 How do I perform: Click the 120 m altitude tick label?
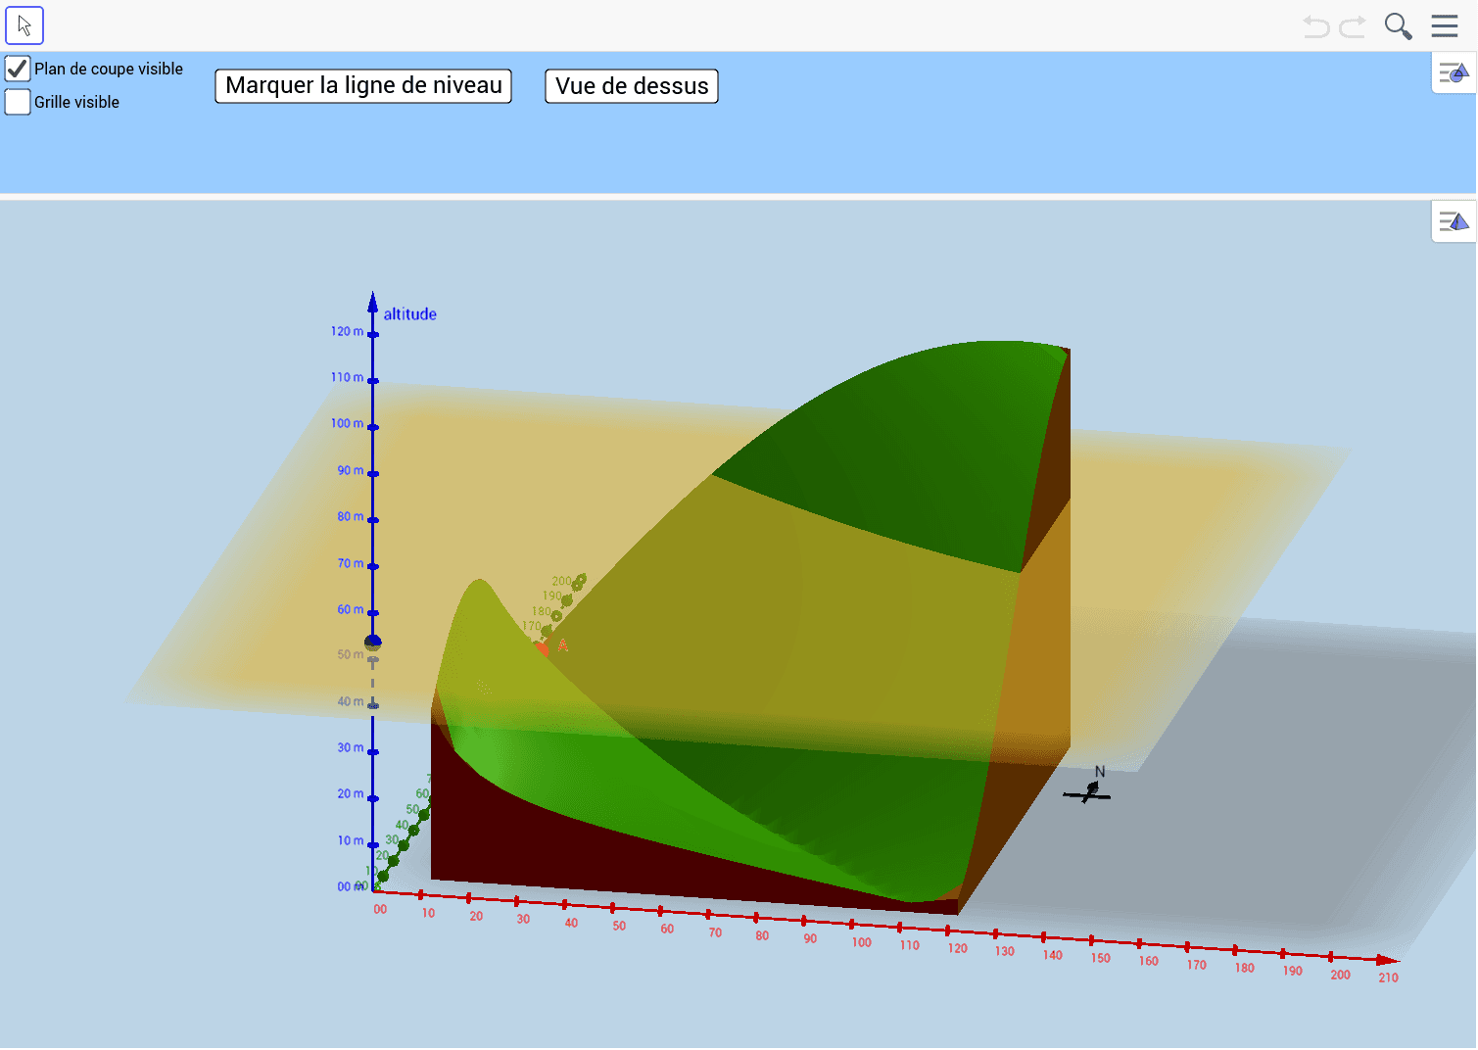347,331
